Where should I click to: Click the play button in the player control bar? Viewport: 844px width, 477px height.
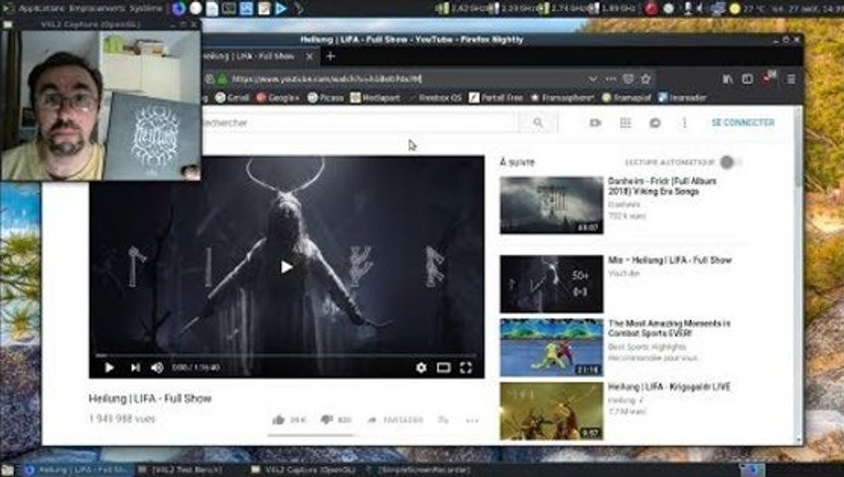(x=109, y=368)
